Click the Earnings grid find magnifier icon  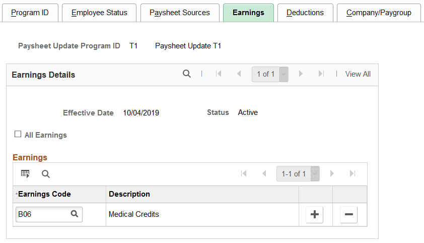pos(46,174)
